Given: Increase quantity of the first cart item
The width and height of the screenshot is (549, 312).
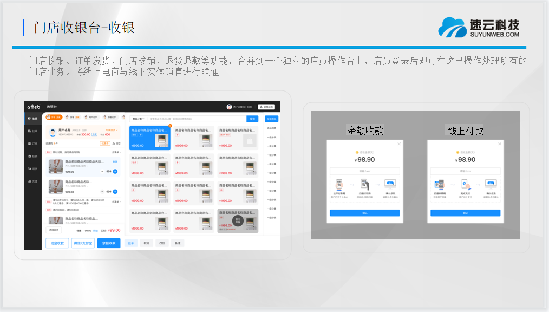Looking at the screenshot, I should [116, 171].
